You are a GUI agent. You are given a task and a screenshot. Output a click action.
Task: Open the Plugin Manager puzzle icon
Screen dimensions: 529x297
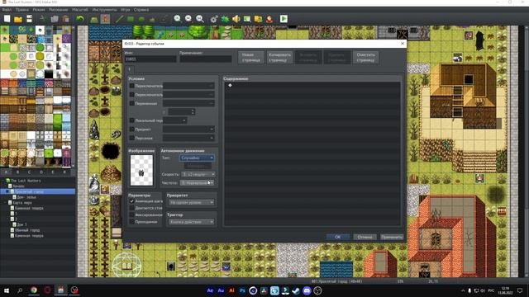click(x=225, y=19)
